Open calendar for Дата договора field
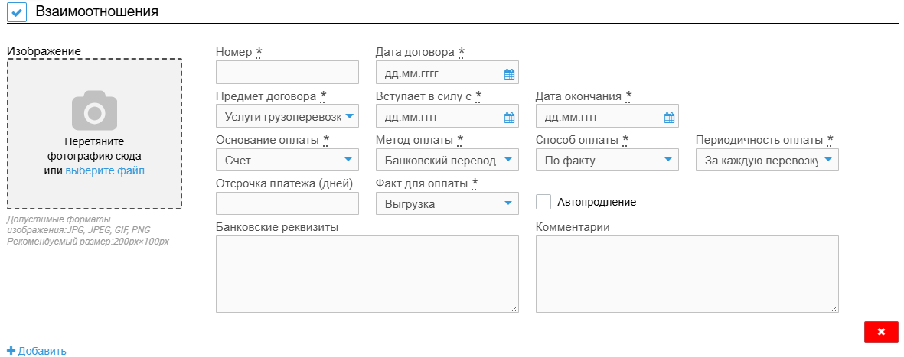The height and width of the screenshot is (357, 904). point(509,74)
